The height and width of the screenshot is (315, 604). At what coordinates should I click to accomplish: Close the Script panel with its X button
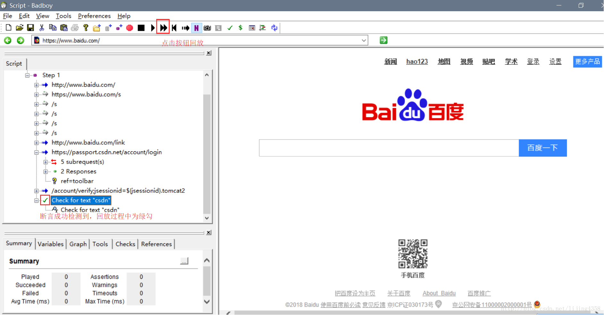209,53
